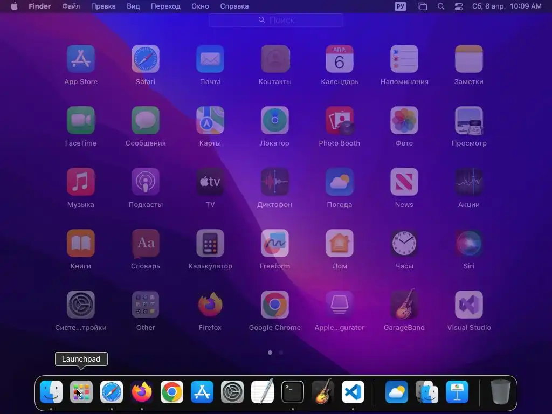Open Apple Configurator

[340, 305]
